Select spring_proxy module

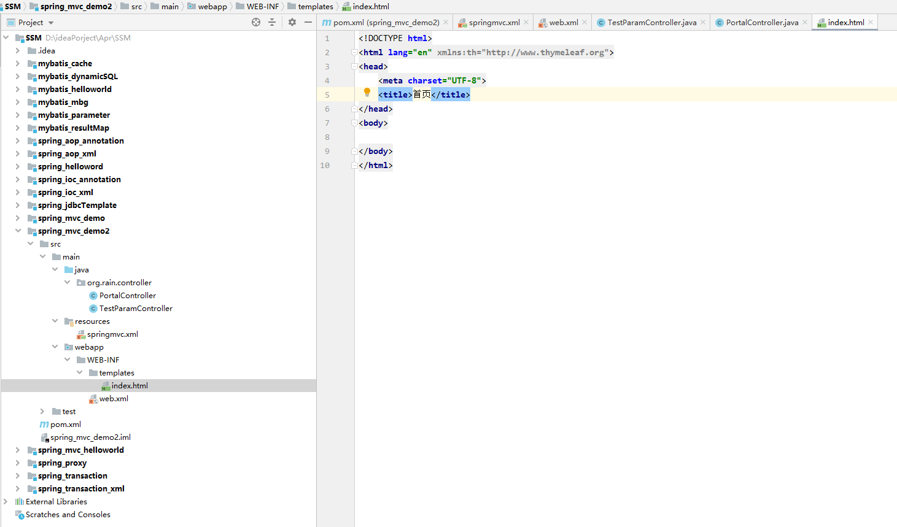pyautogui.click(x=62, y=463)
